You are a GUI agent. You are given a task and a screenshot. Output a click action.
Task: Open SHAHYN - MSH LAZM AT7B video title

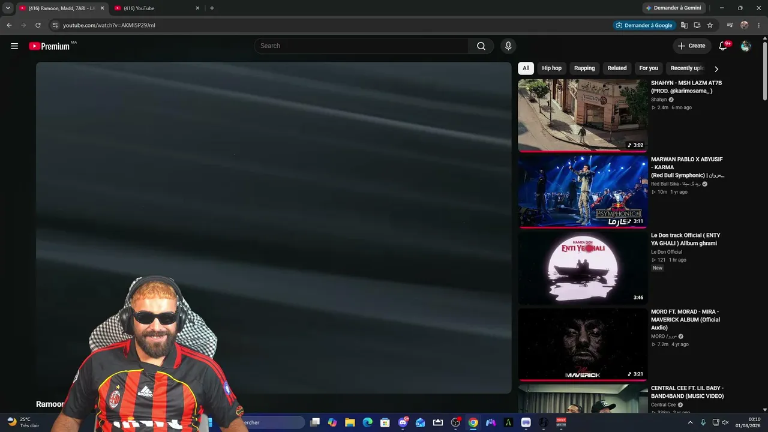[686, 87]
